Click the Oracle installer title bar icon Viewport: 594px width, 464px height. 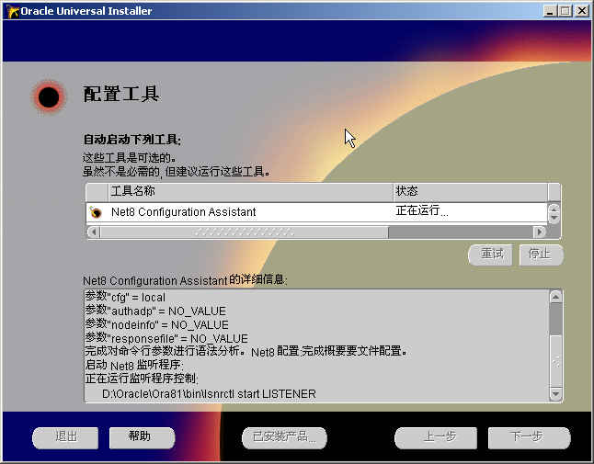click(x=12, y=11)
